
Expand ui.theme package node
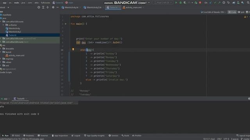(x=3, y=25)
